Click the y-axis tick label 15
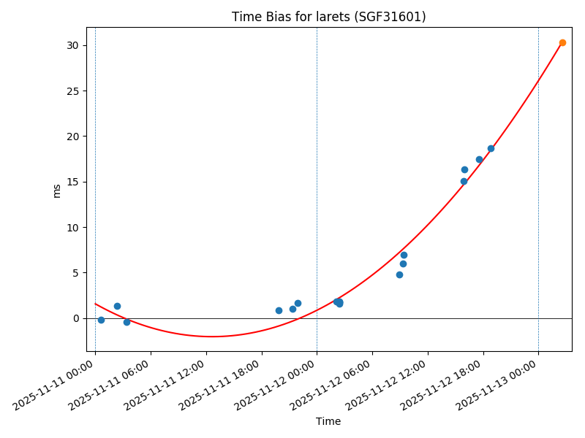The image size is (585, 438). [x=72, y=182]
